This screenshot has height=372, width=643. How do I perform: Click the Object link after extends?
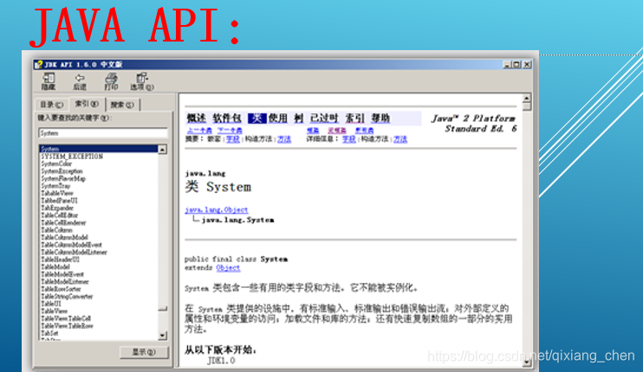click(x=228, y=267)
